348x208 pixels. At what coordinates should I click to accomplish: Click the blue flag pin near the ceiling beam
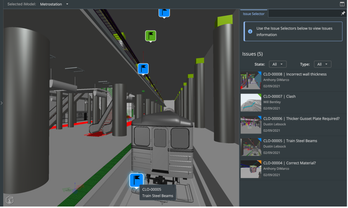[x=143, y=68]
